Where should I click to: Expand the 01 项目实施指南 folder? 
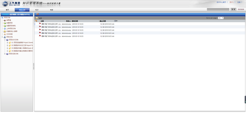click(7, 42)
